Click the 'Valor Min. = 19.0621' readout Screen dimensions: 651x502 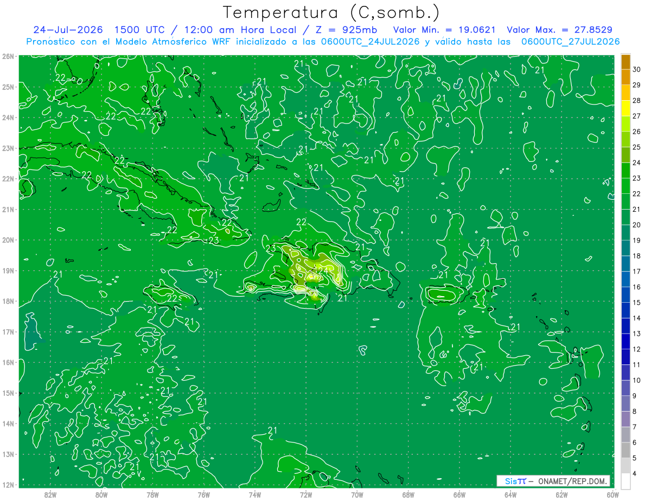444,30
